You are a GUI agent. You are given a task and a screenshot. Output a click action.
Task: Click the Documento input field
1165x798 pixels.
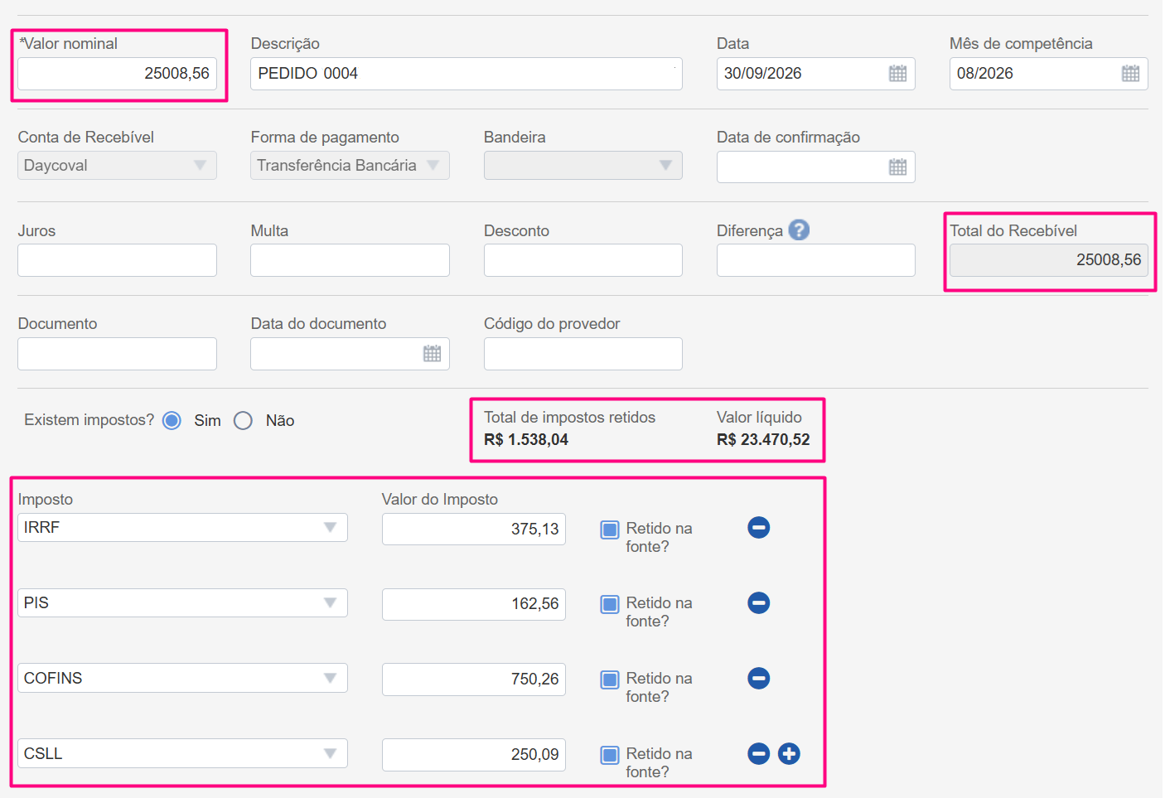coord(117,354)
